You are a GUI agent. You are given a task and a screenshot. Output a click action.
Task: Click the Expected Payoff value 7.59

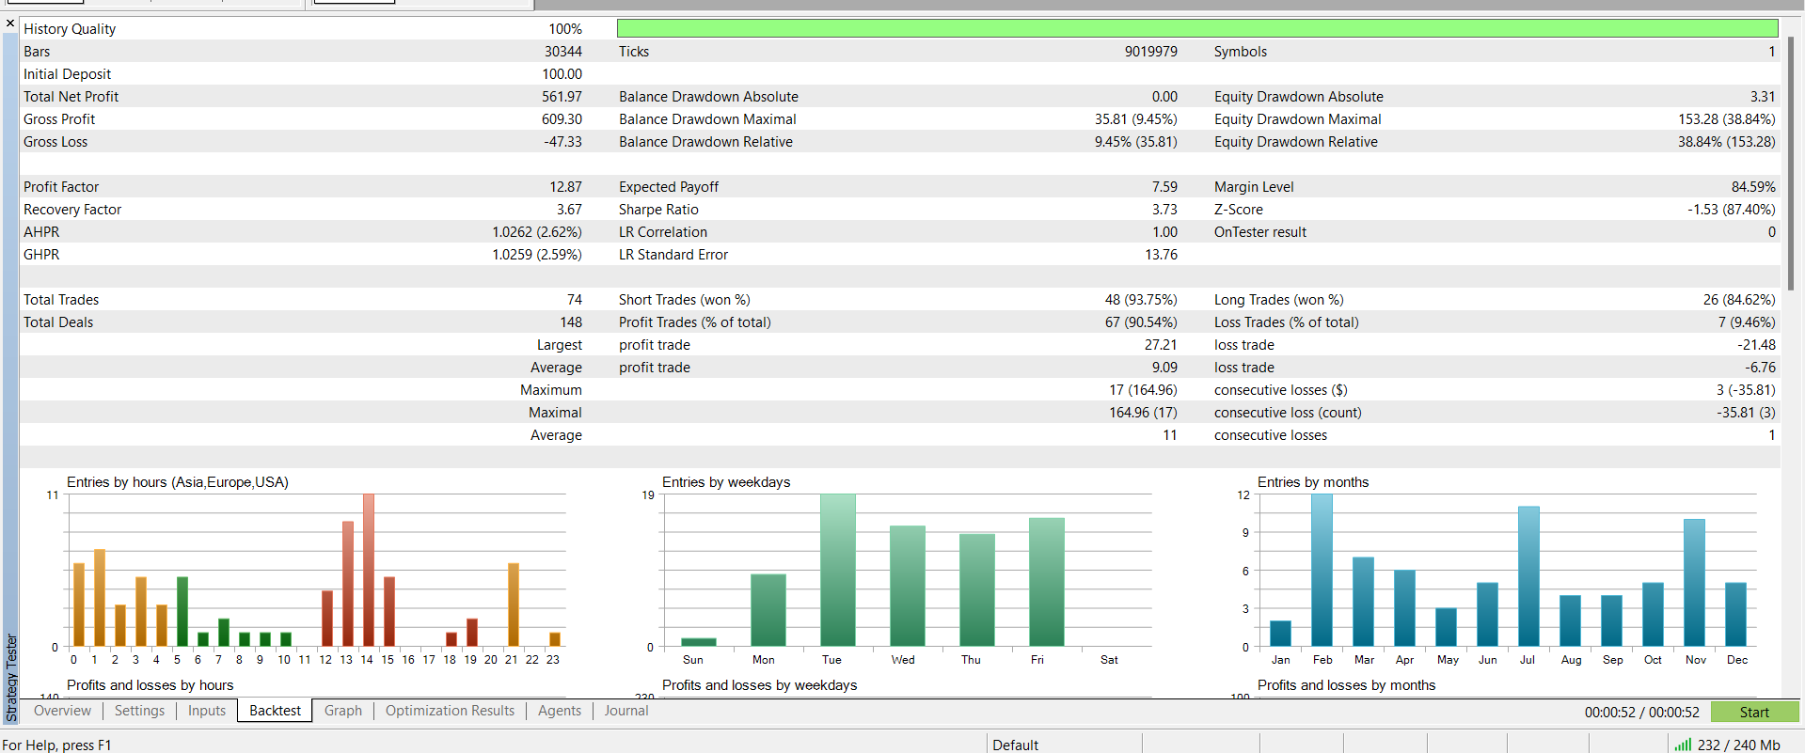click(1164, 187)
